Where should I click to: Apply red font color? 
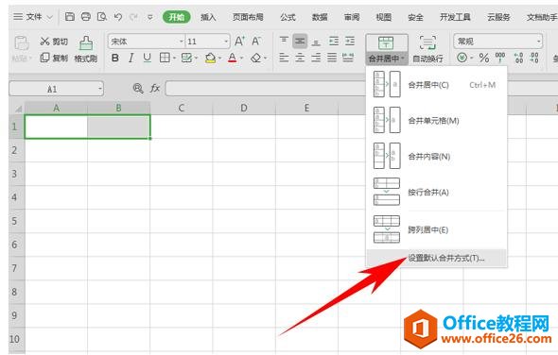click(232, 58)
